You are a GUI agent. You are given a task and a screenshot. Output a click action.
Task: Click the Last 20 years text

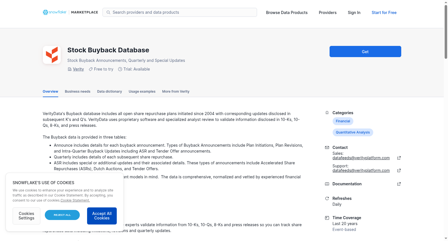345,224
